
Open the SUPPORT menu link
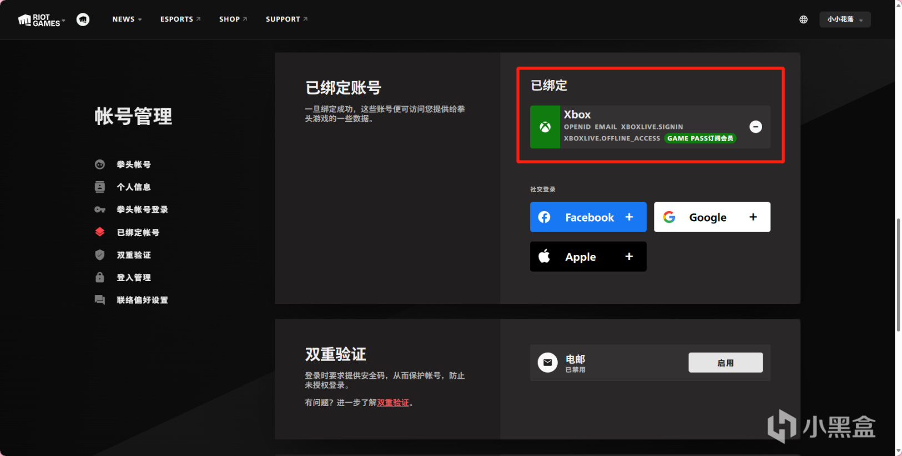(x=286, y=19)
